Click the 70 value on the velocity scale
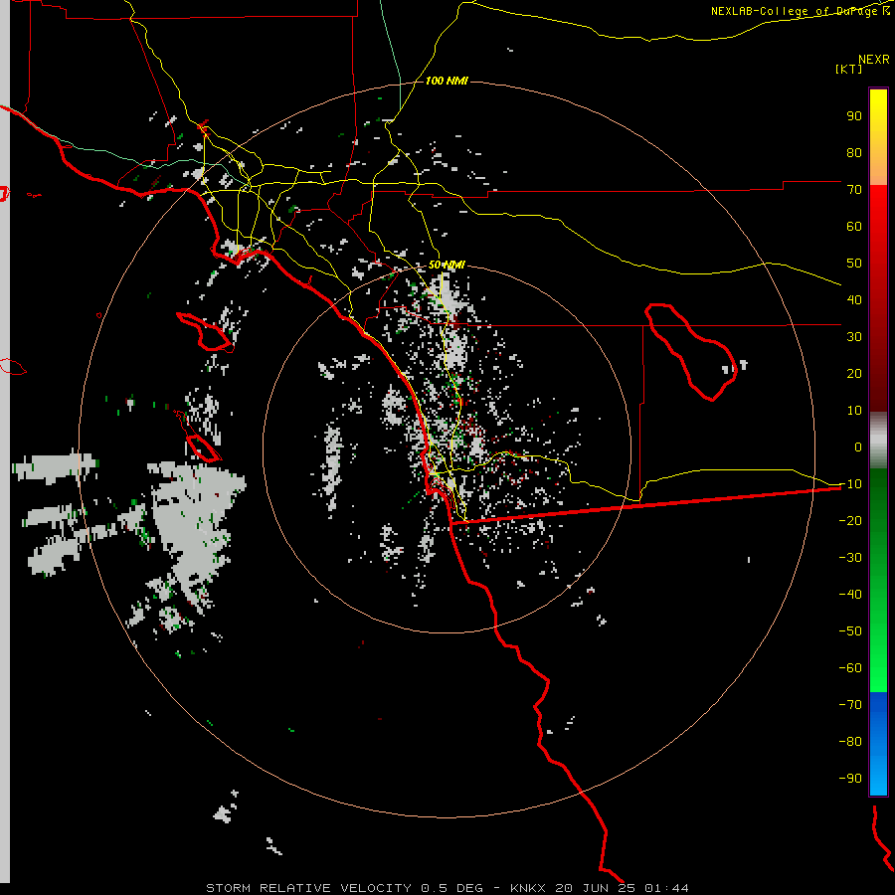Screen dimensions: 895x895 tap(854, 190)
